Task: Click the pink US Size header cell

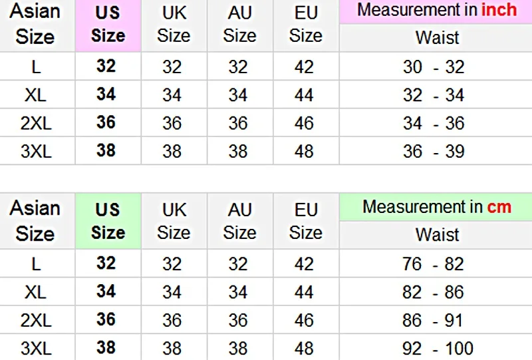Action: point(108,25)
